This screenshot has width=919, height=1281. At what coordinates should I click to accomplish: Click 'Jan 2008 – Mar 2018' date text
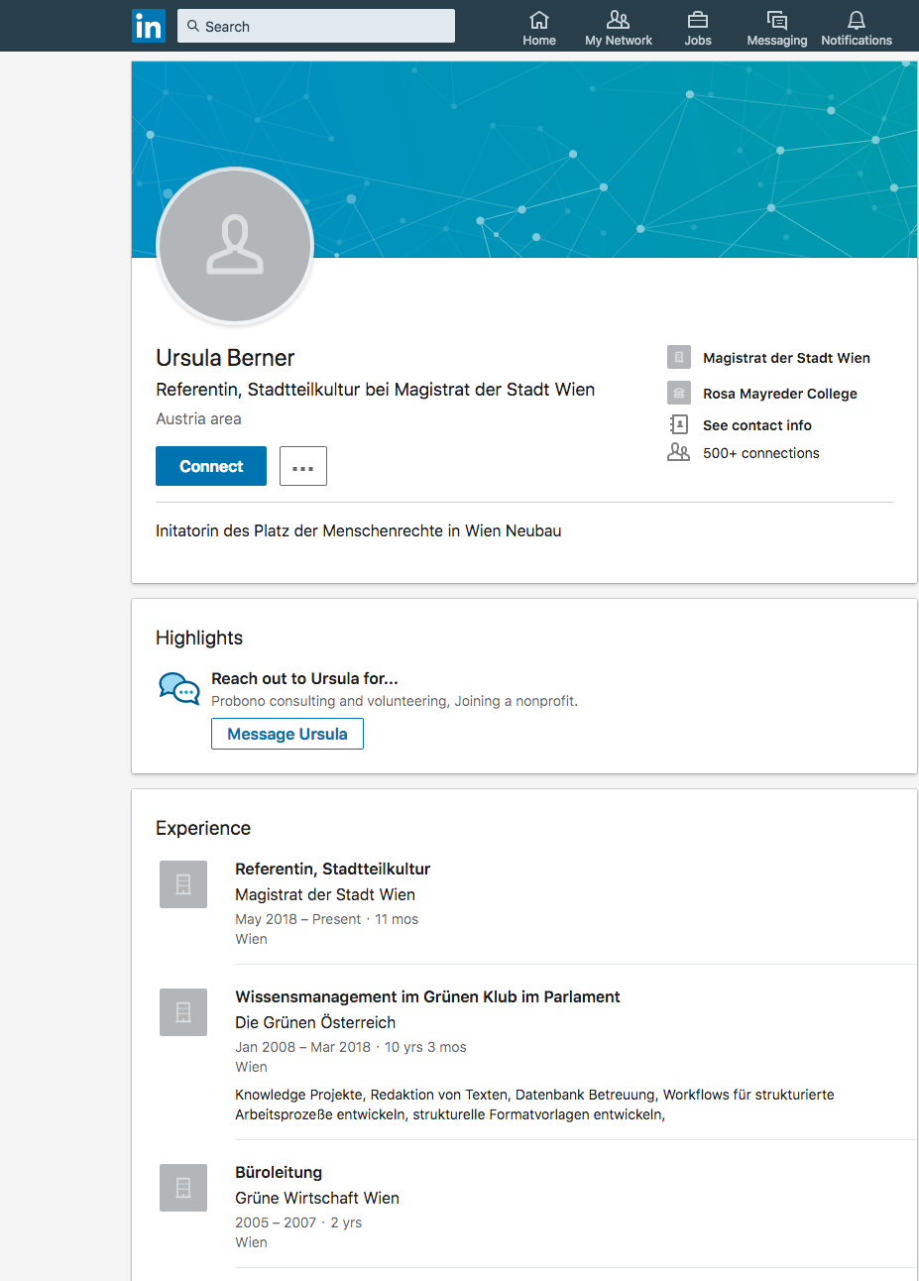[302, 1047]
